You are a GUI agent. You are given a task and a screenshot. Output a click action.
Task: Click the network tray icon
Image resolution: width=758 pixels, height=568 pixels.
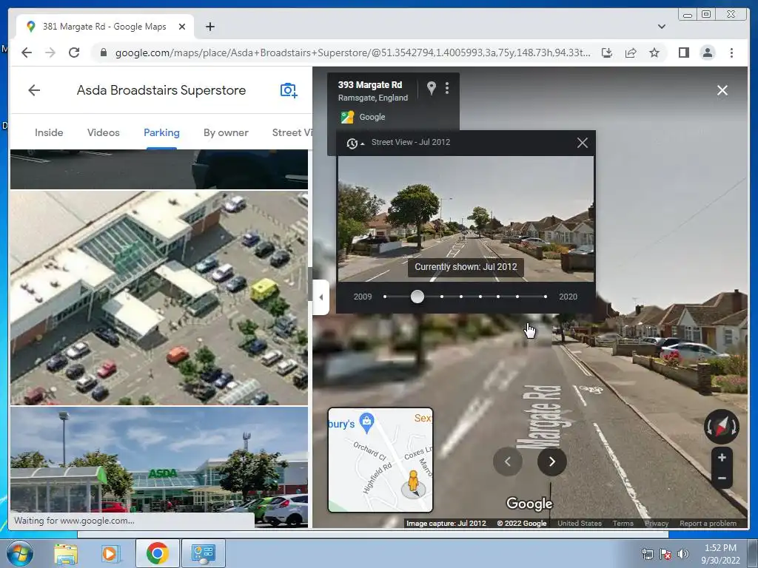tap(647, 554)
